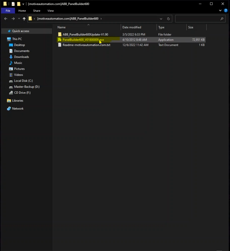Expand the recent locations dropdown arrow
The height and width of the screenshot is (251, 230).
pos(19,19)
